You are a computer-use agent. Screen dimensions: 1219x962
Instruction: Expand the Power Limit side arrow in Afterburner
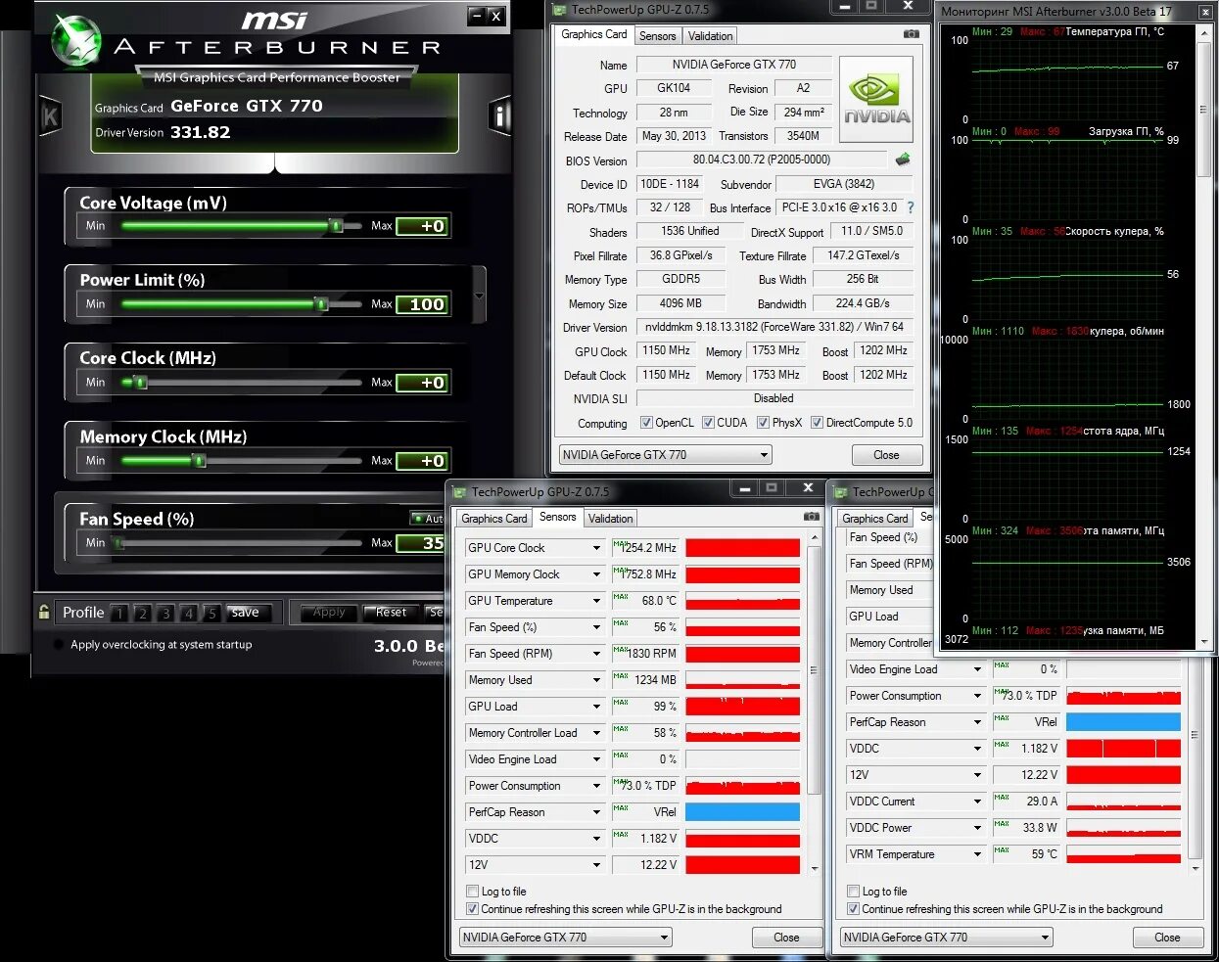click(x=479, y=296)
